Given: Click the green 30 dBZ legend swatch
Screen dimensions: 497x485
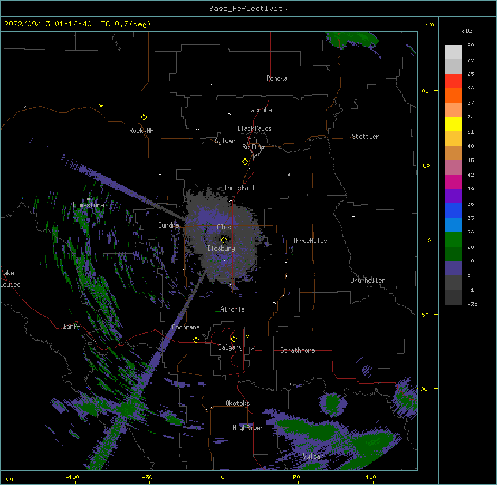Looking at the screenshot, I should (453, 240).
